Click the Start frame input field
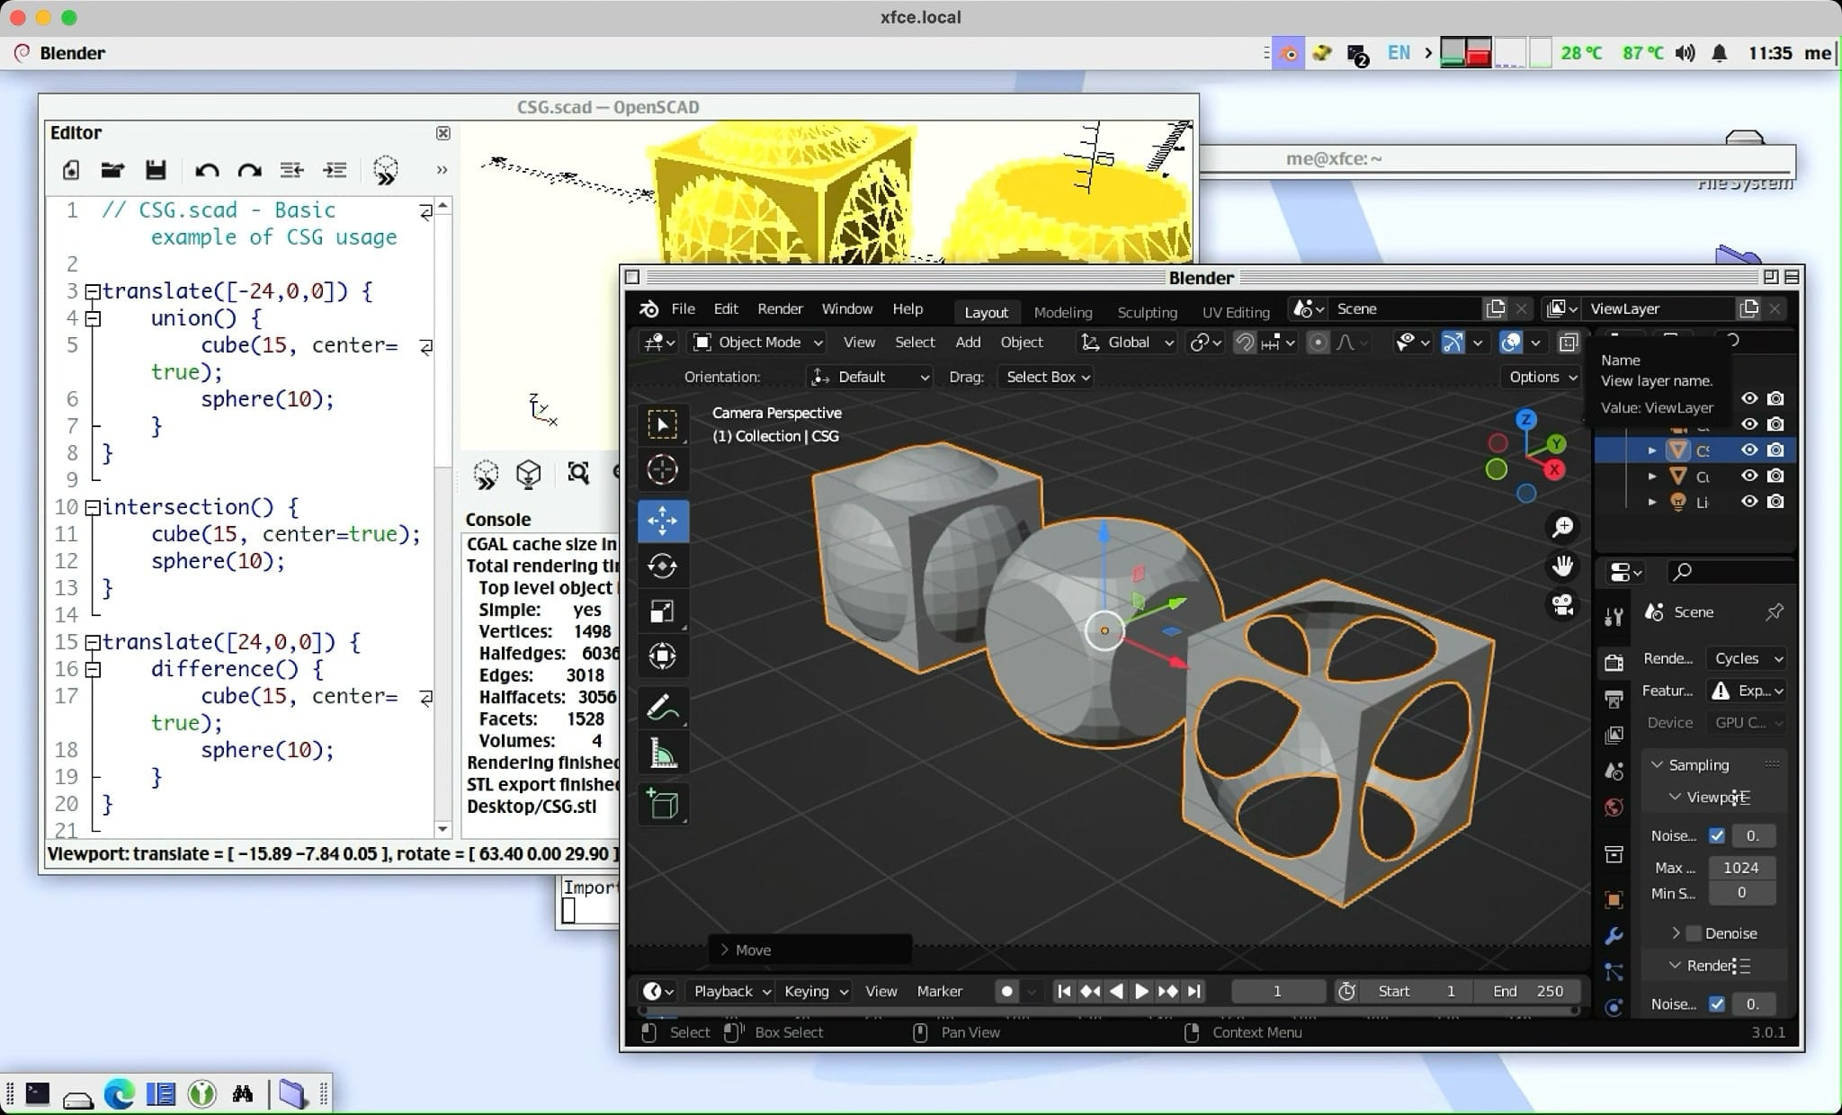Image resolution: width=1842 pixels, height=1115 pixels. click(x=1418, y=990)
